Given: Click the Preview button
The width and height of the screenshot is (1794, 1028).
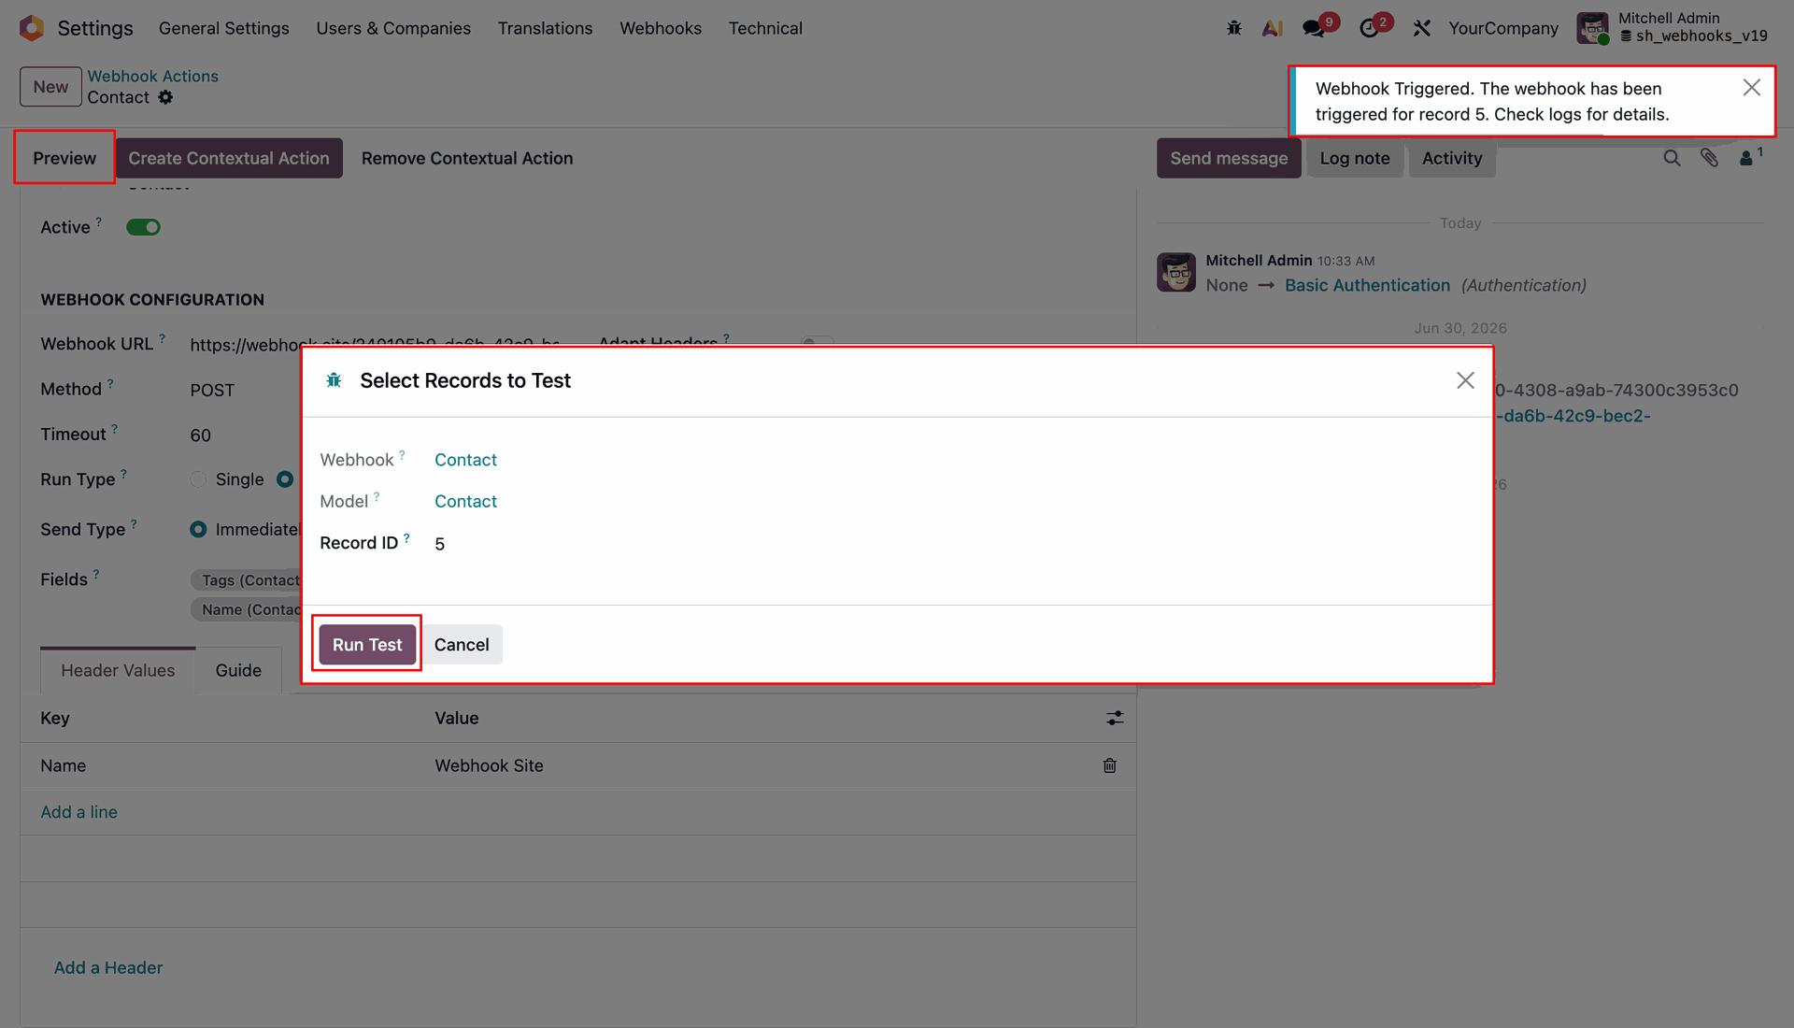Looking at the screenshot, I should point(64,158).
